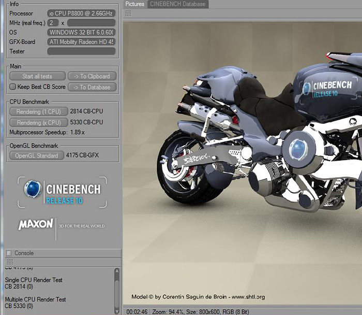Viewport: 362px width, 315px height.
Task: Click the 4175 CB-GFX score
Action: (82, 155)
